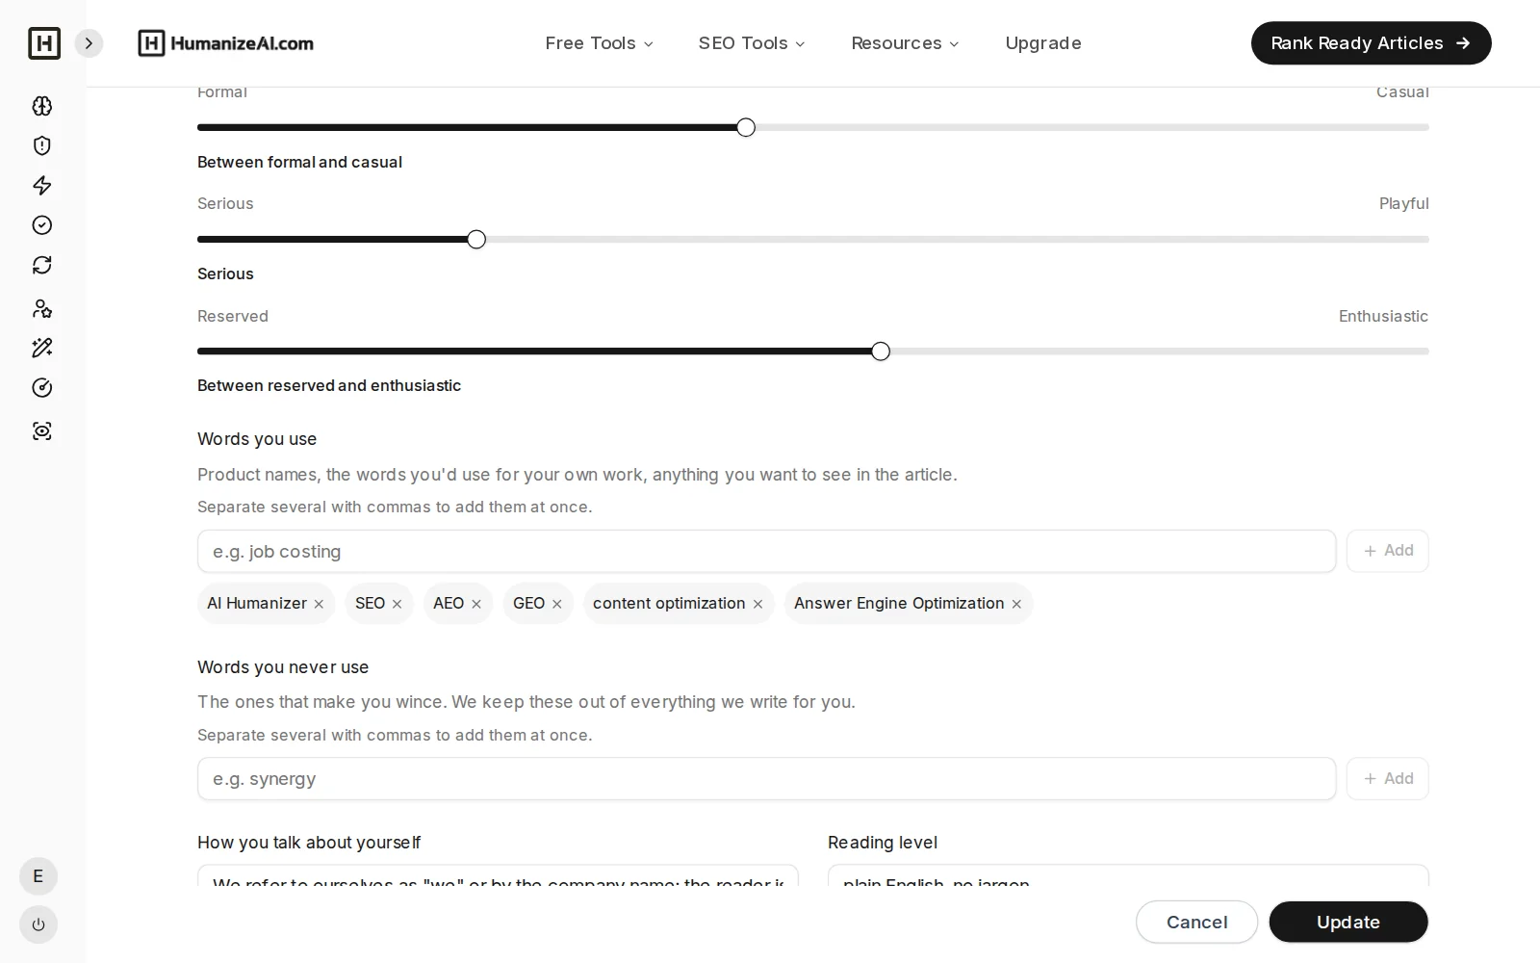Image resolution: width=1540 pixels, height=963 pixels.
Task: Expand the Resources dropdown
Action: point(905,43)
